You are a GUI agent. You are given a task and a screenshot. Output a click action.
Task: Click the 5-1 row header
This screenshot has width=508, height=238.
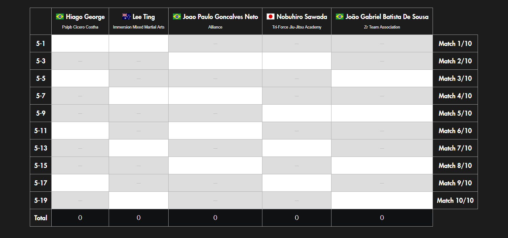click(41, 43)
